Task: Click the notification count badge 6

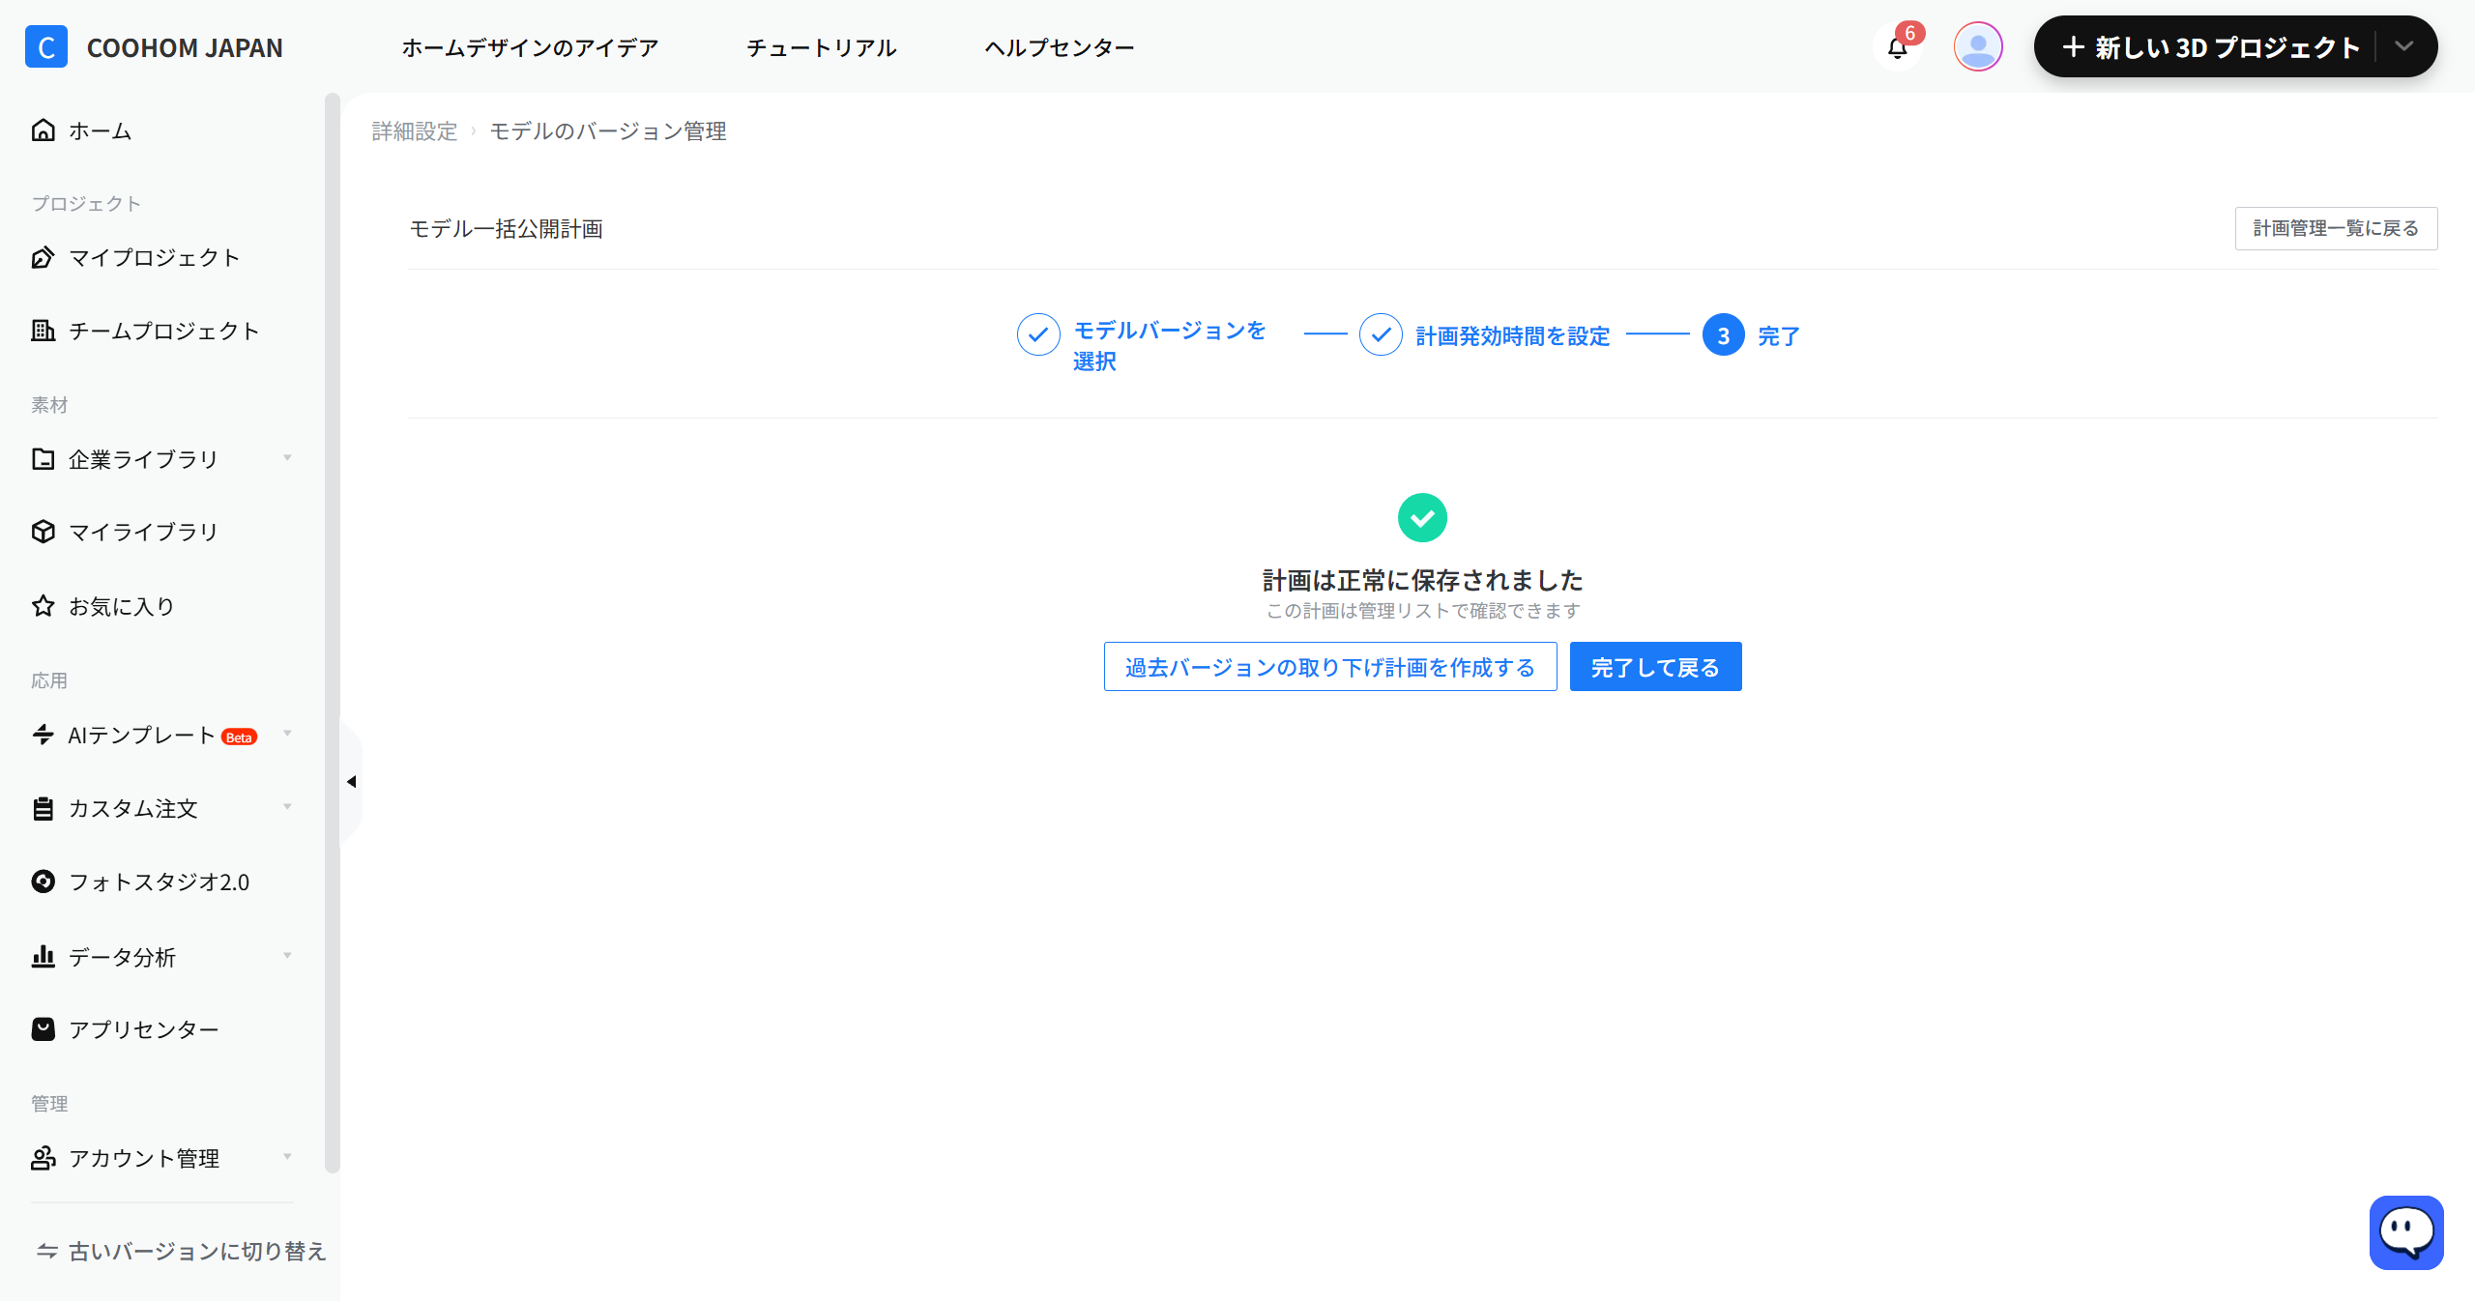Action: pos(1909,33)
